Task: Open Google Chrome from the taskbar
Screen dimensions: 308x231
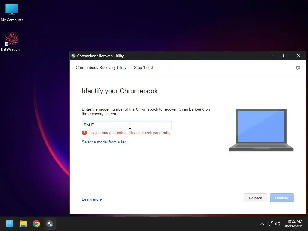Action: pyautogui.click(x=36, y=224)
